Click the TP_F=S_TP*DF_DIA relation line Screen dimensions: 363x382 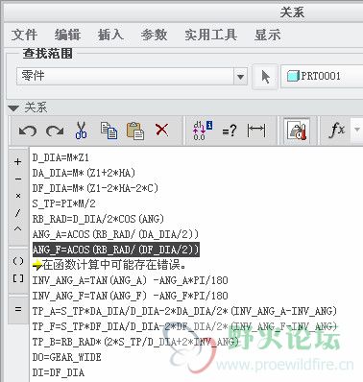184,326
